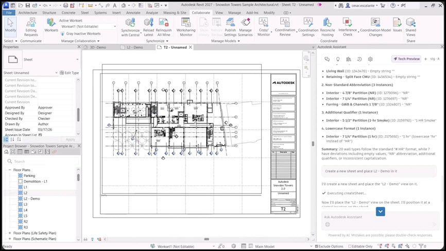The height and width of the screenshot is (251, 446).
Task: Click the Edit Type button
Action: [69, 73]
